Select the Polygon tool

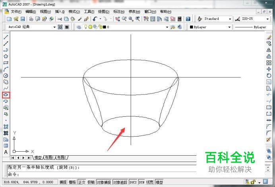[6, 56]
